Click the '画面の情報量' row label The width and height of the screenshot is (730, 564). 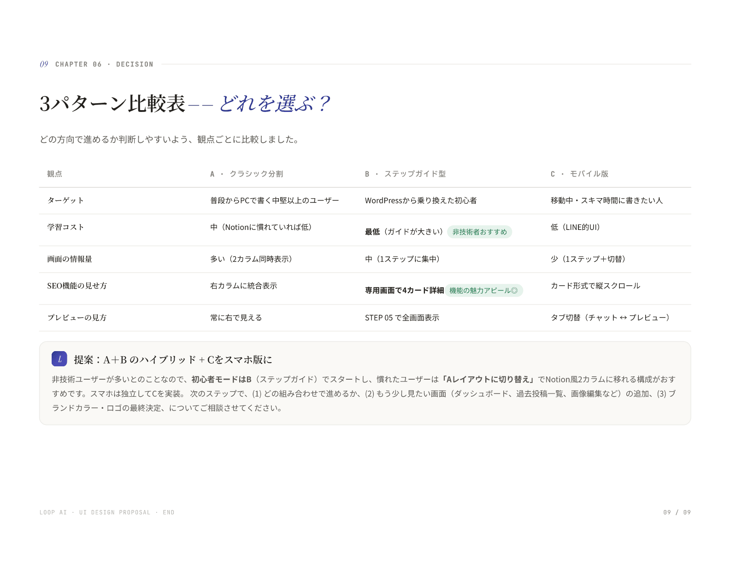point(70,259)
